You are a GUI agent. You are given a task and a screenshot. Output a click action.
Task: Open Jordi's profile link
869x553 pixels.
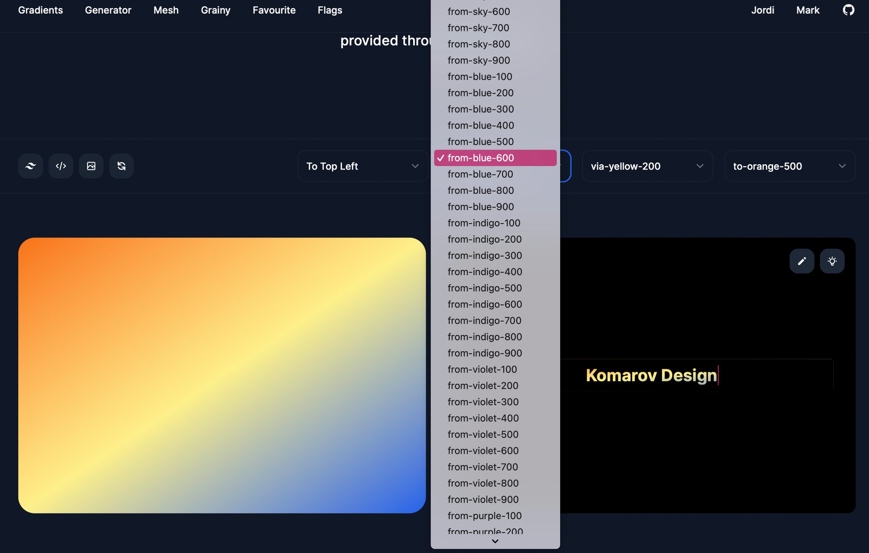coord(763,10)
